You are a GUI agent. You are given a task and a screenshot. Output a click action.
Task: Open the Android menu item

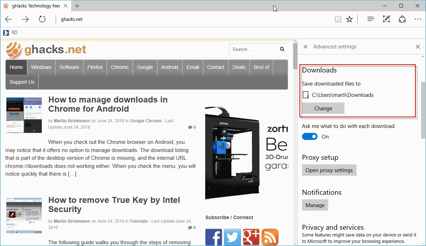170,67
